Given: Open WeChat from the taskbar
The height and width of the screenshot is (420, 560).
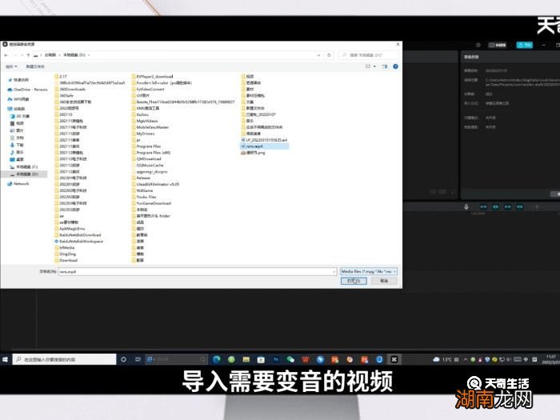Looking at the screenshot, I should coord(290,359).
